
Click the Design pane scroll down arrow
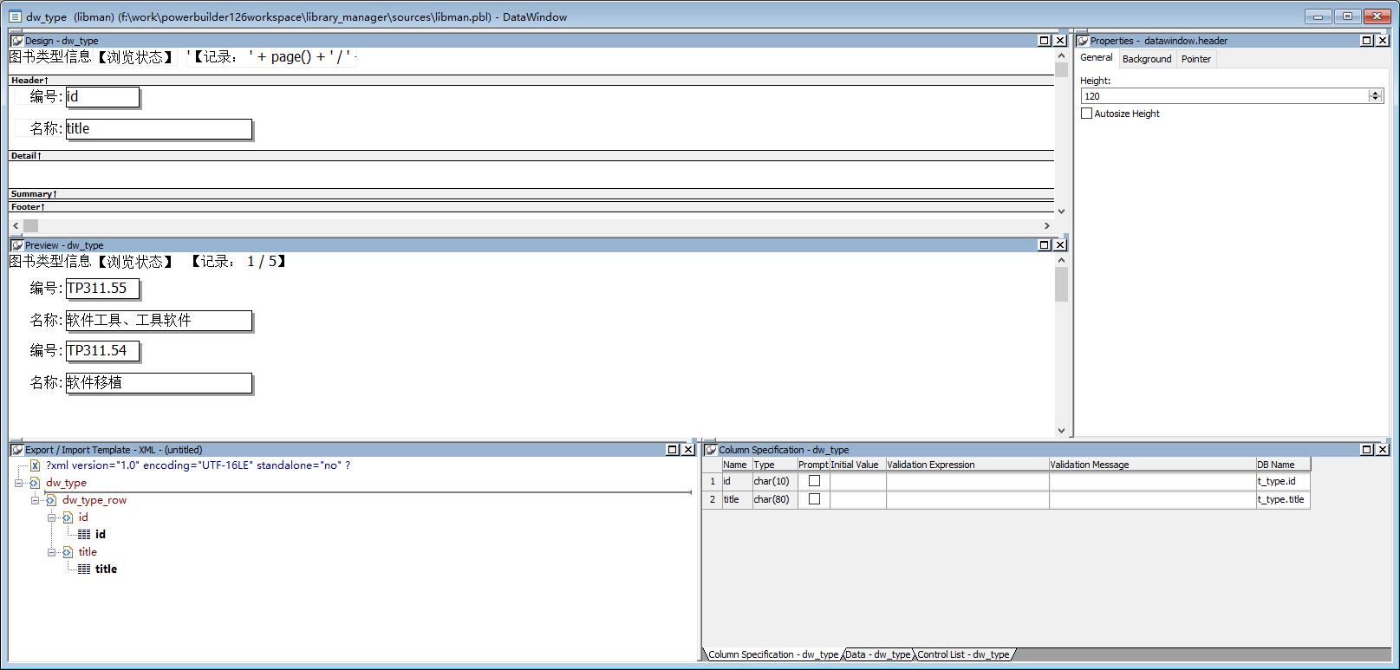(x=1061, y=211)
